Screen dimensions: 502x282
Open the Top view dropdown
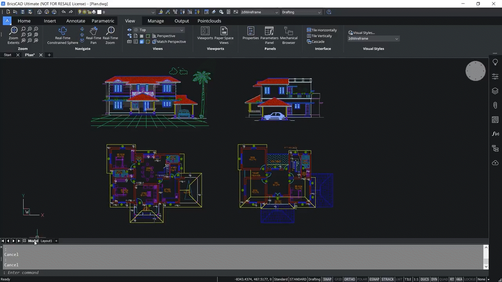click(181, 30)
